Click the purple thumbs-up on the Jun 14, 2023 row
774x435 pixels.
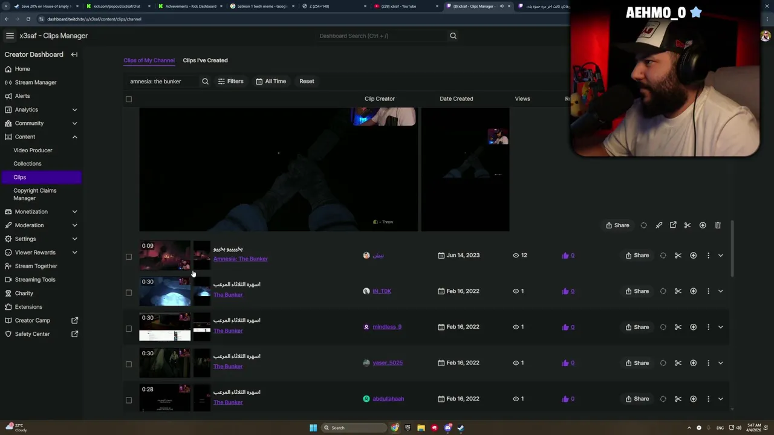click(565, 256)
